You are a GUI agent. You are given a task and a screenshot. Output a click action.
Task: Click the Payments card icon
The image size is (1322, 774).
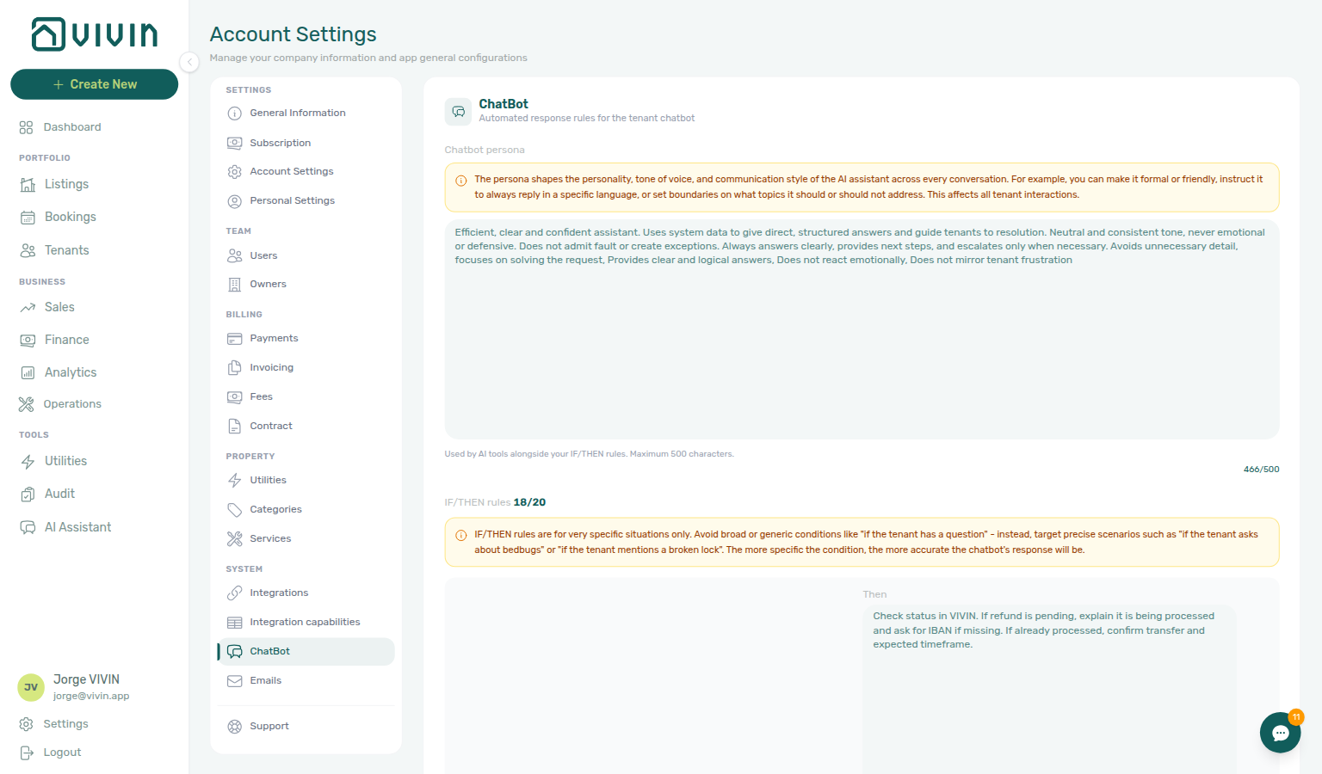pyautogui.click(x=234, y=339)
